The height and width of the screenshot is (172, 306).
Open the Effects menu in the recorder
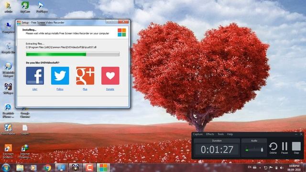coord(210,134)
